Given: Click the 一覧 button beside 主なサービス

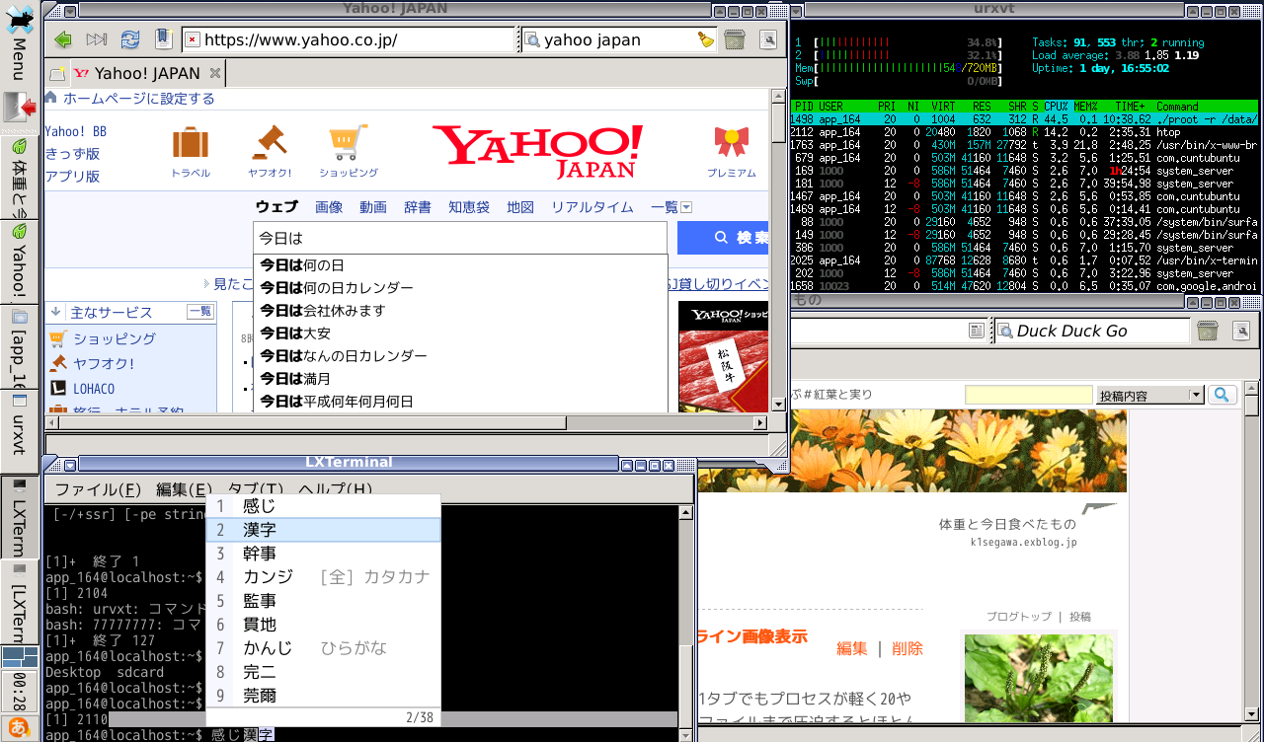Looking at the screenshot, I should 200,312.
